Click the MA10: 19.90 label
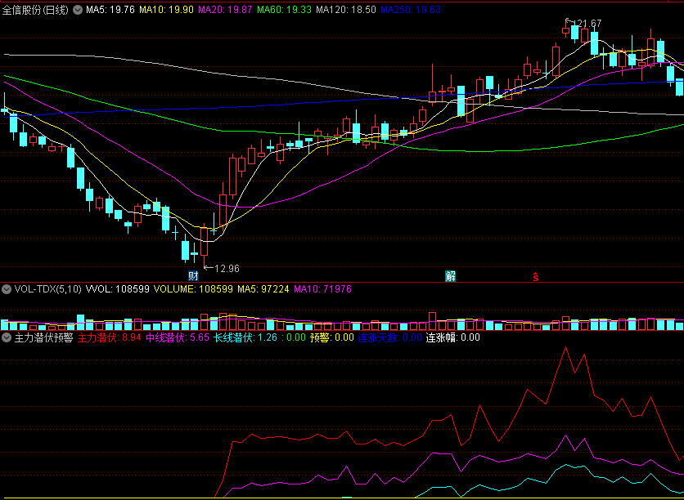Viewport: 684px width, 500px height. tap(166, 10)
